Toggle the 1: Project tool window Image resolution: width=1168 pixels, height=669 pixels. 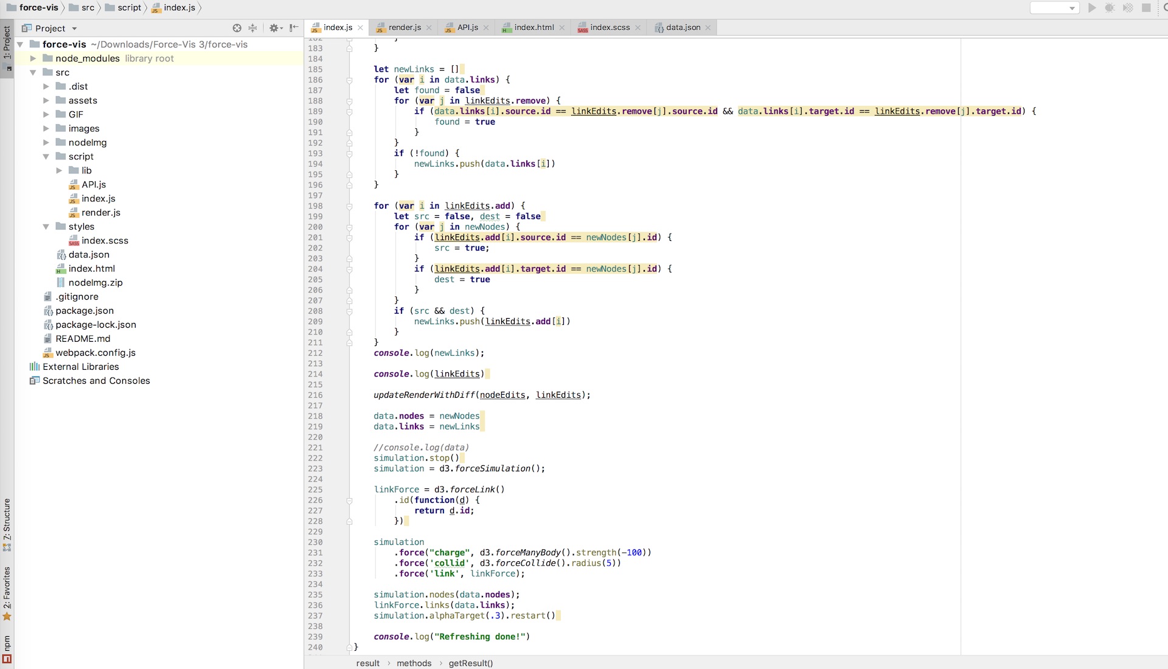[7, 49]
